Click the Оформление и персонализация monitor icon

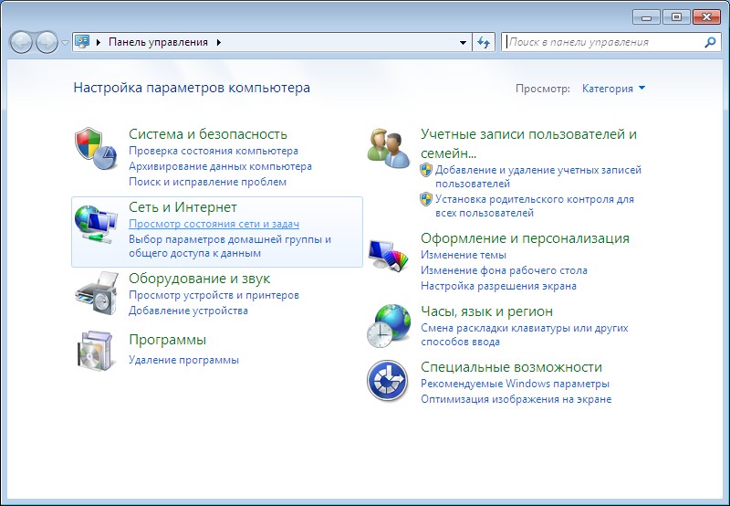pos(389,255)
